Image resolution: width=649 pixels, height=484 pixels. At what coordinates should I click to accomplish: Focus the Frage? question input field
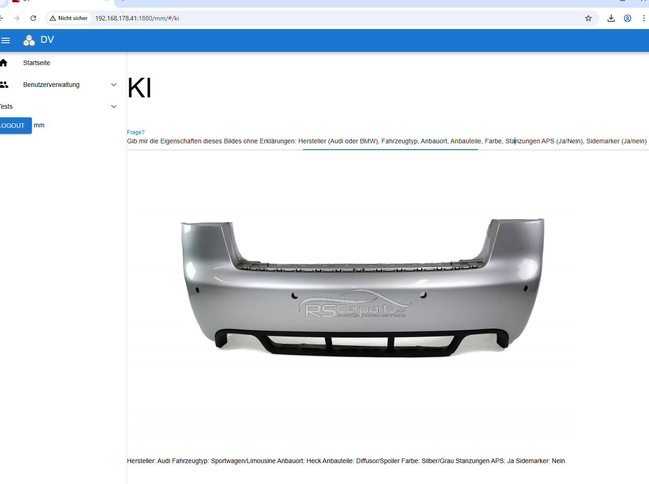click(x=387, y=141)
